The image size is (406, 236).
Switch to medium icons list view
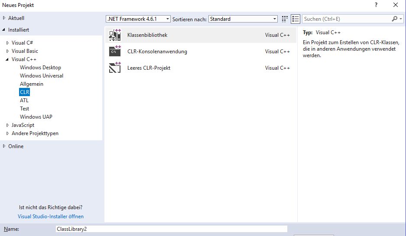pos(296,19)
